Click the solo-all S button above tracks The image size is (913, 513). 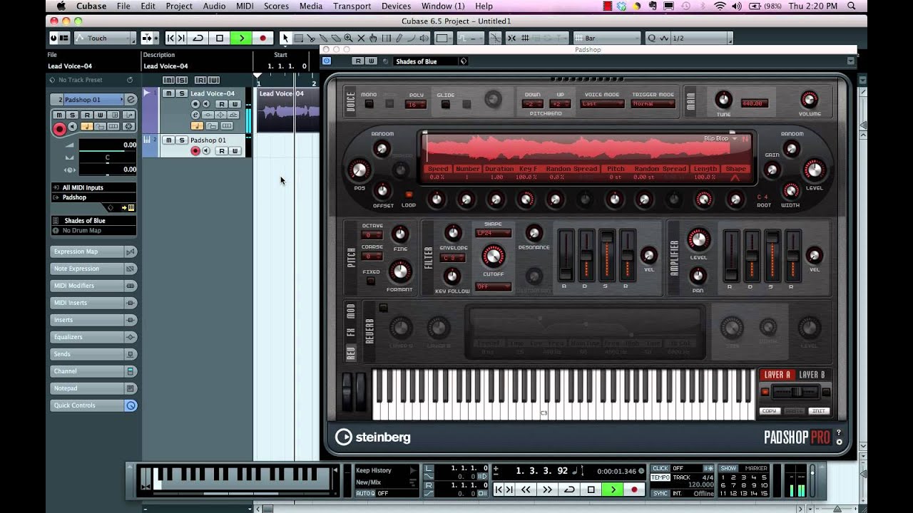pos(181,80)
